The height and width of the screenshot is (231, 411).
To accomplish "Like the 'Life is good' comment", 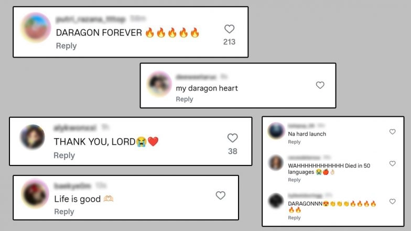I will [220, 195].
